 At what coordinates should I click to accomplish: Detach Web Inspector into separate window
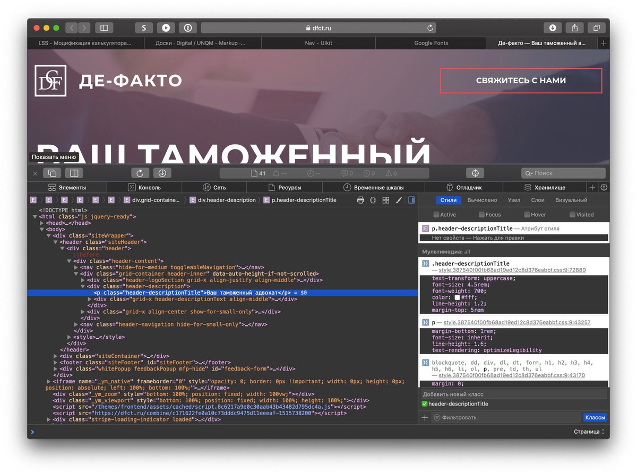coord(53,173)
